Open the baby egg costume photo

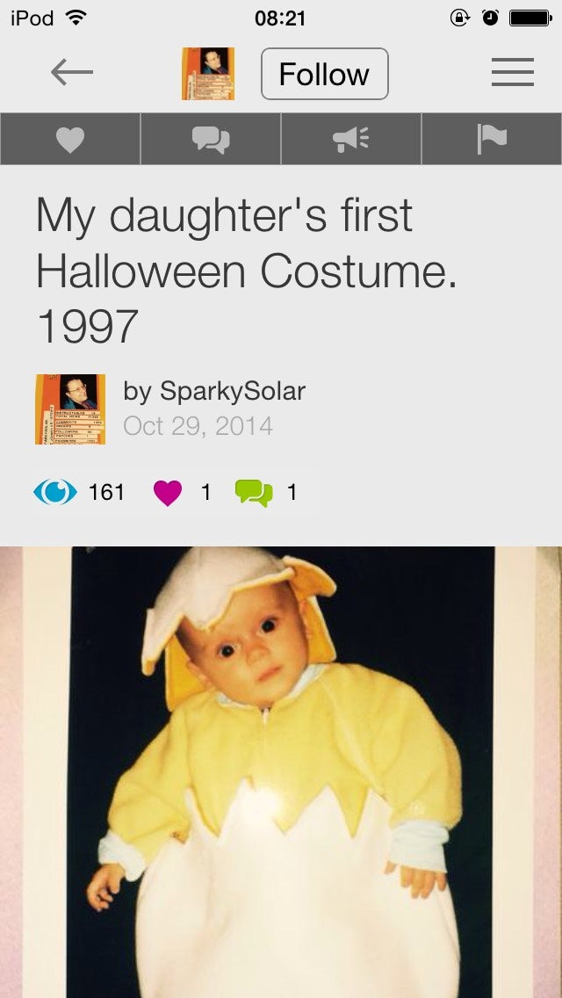pyautogui.click(x=281, y=773)
